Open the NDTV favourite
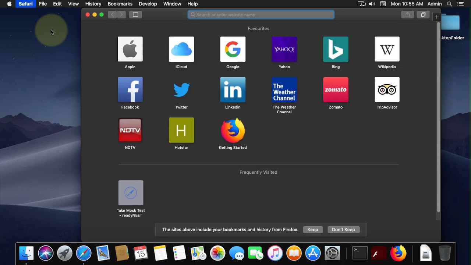 130,130
